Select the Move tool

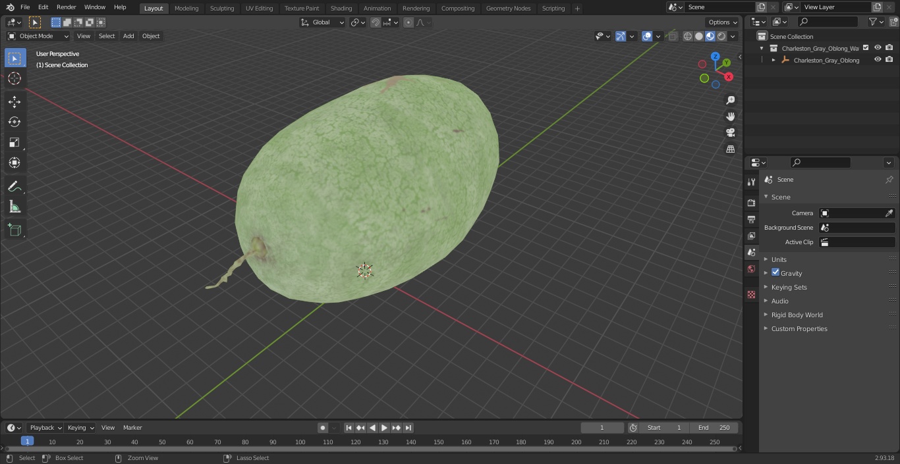pos(14,102)
